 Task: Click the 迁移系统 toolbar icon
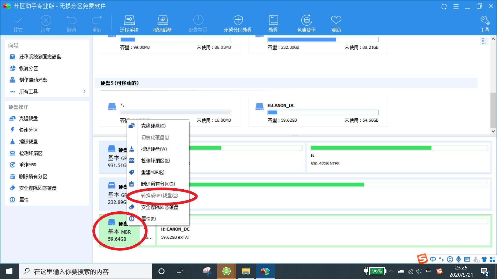pyautogui.click(x=129, y=20)
